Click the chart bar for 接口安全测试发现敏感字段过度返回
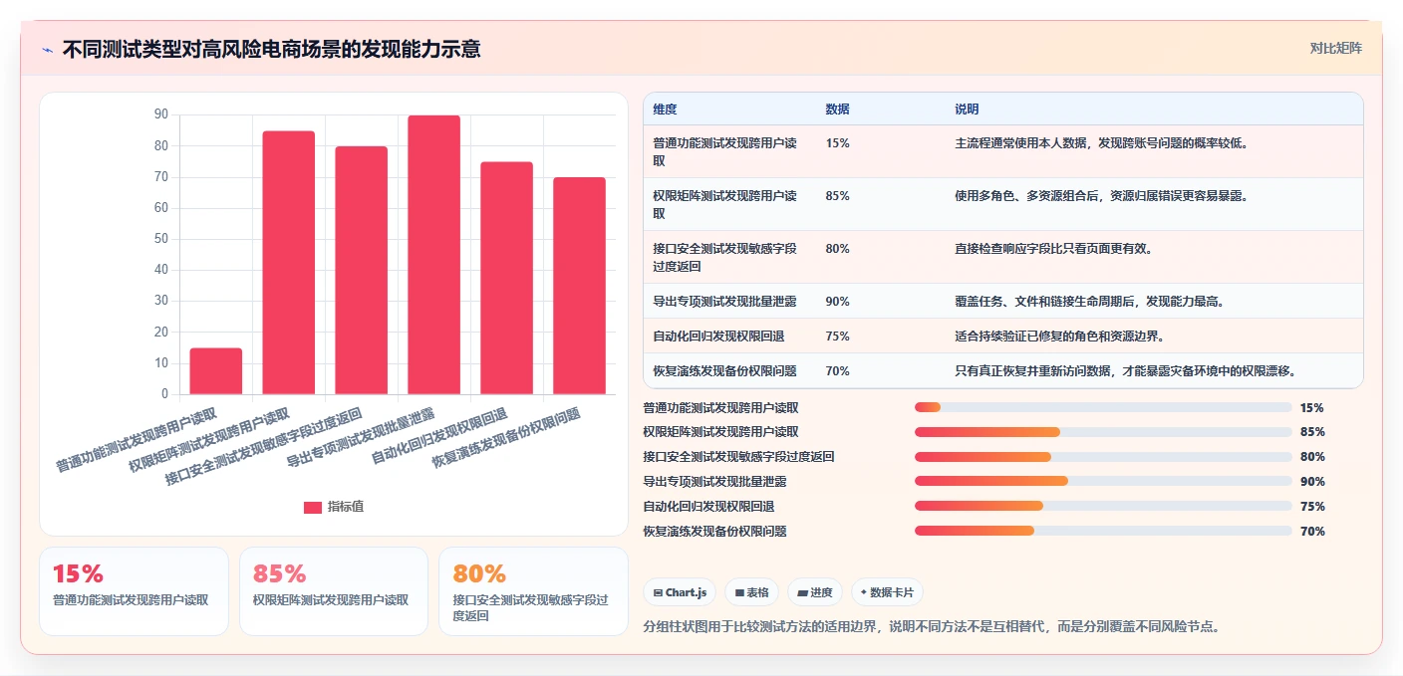This screenshot has height=676, width=1403. pos(361,271)
